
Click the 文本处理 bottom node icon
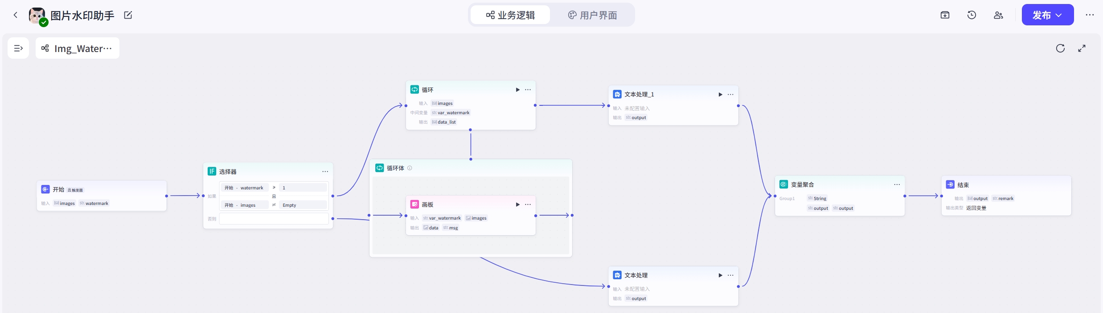[x=617, y=275]
